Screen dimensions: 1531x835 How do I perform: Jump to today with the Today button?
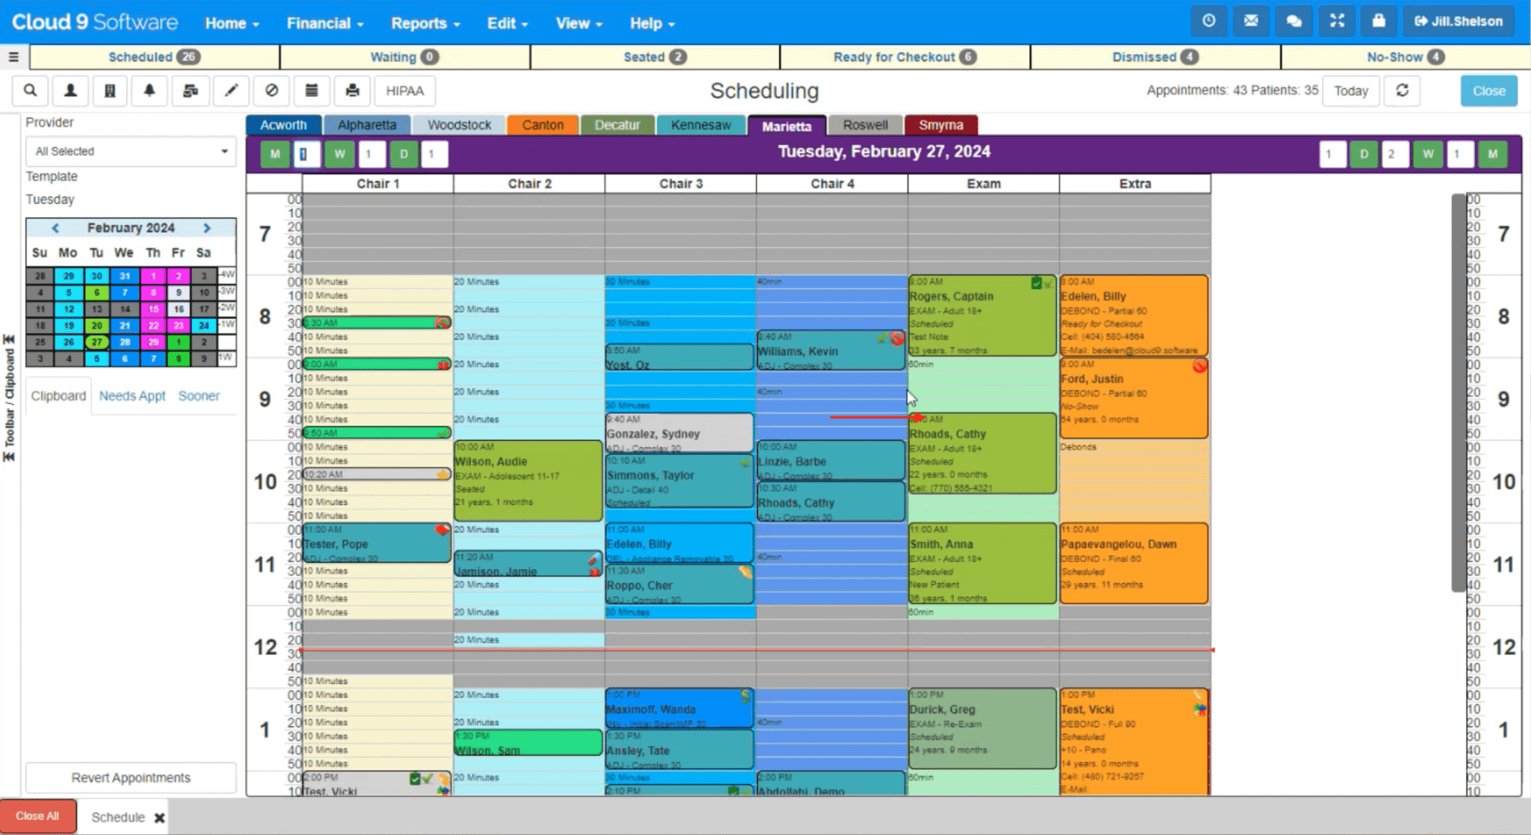(1351, 90)
